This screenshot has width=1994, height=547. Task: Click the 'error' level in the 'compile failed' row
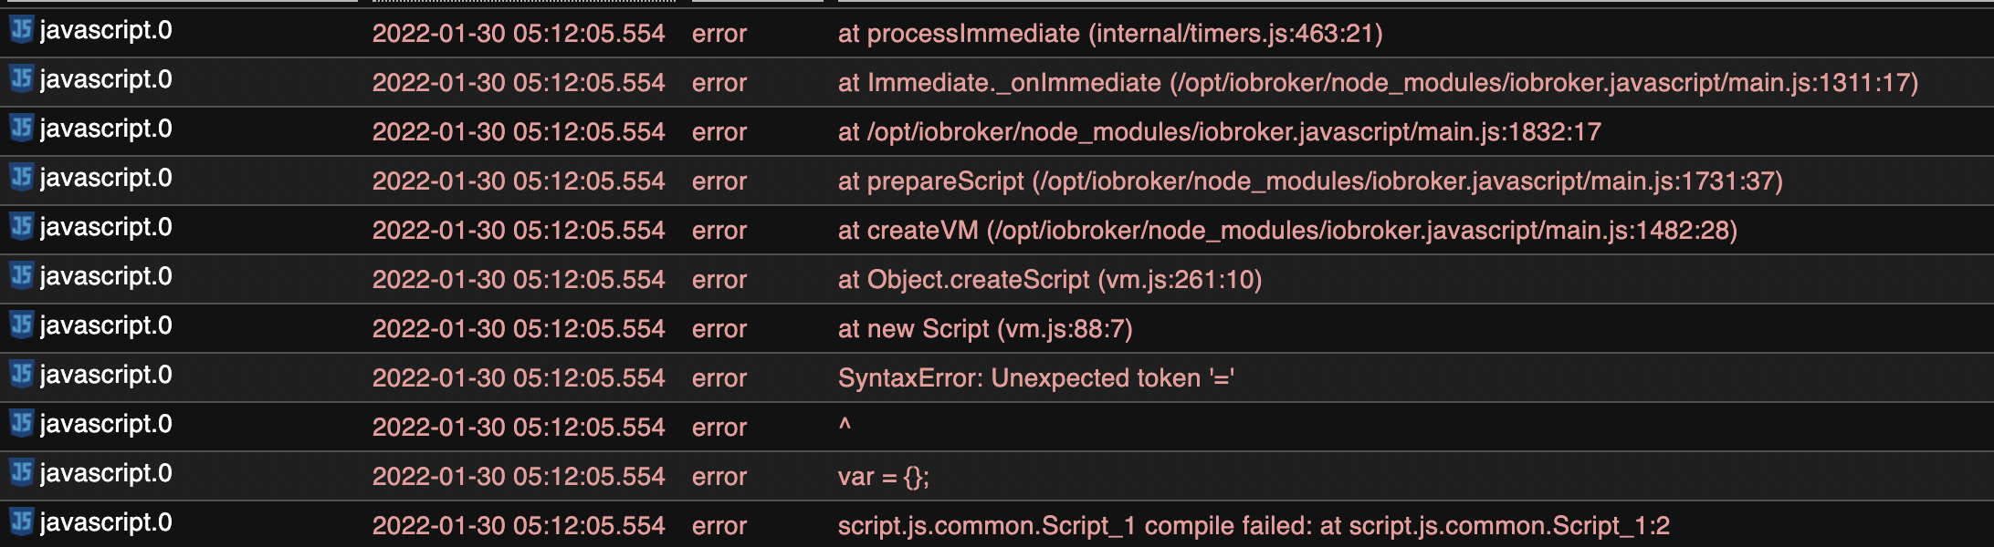pos(719,526)
